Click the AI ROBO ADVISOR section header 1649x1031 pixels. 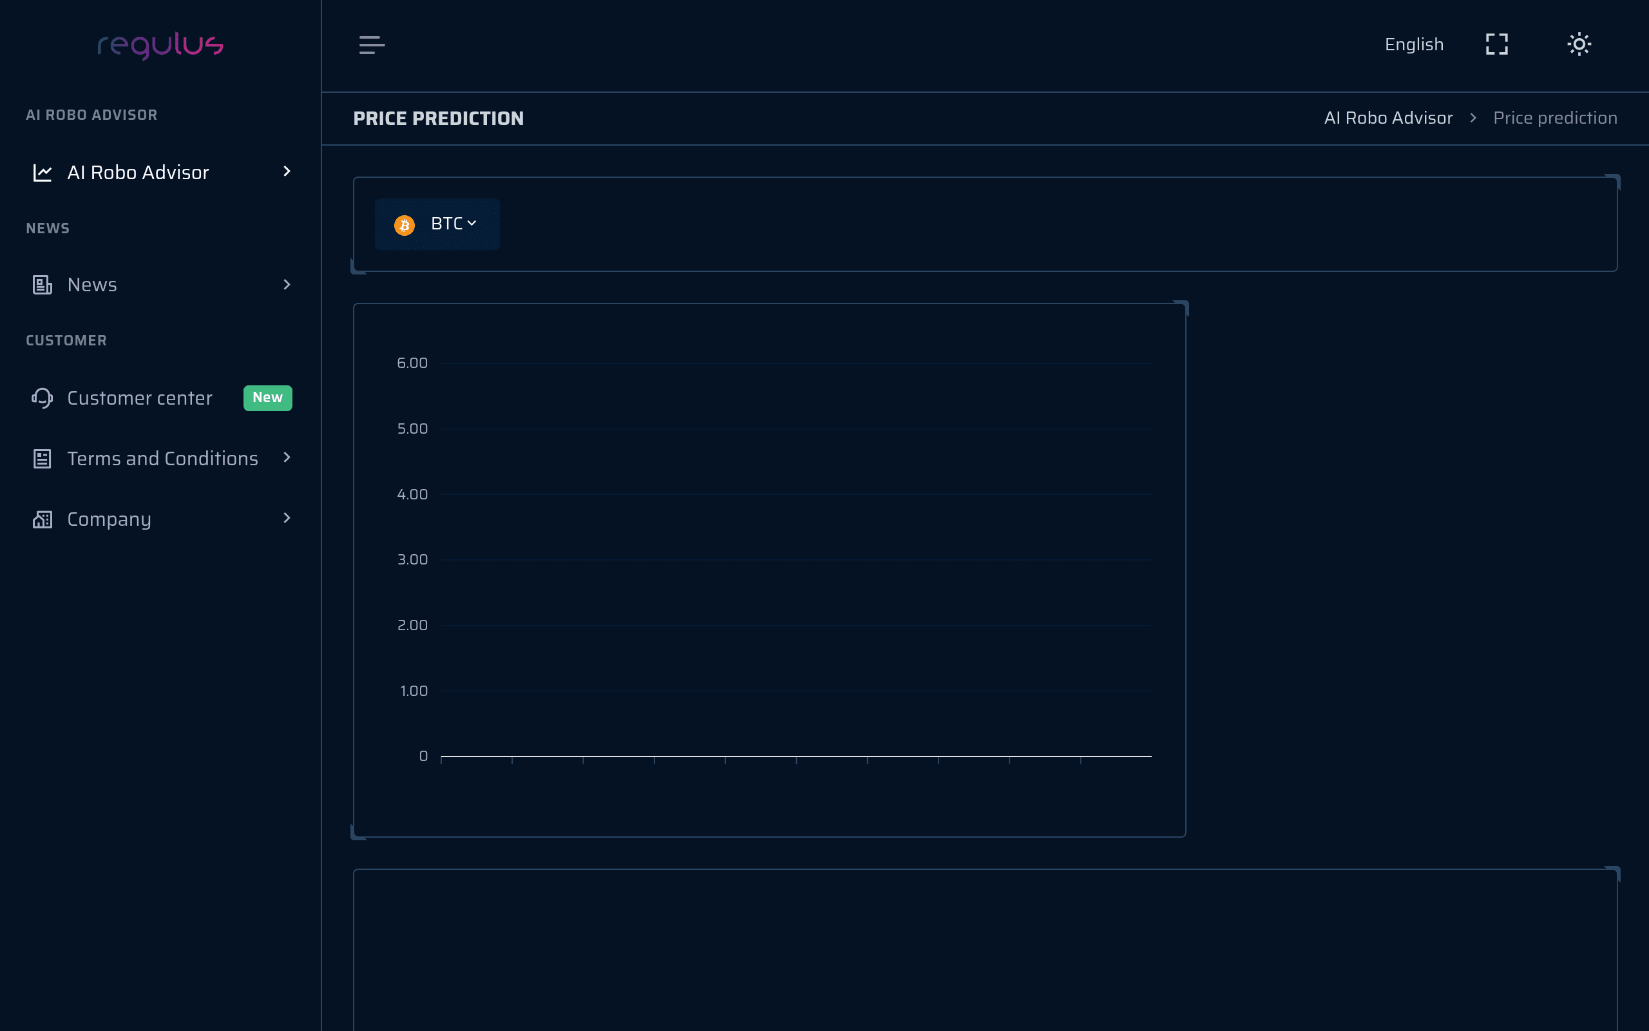click(x=91, y=115)
